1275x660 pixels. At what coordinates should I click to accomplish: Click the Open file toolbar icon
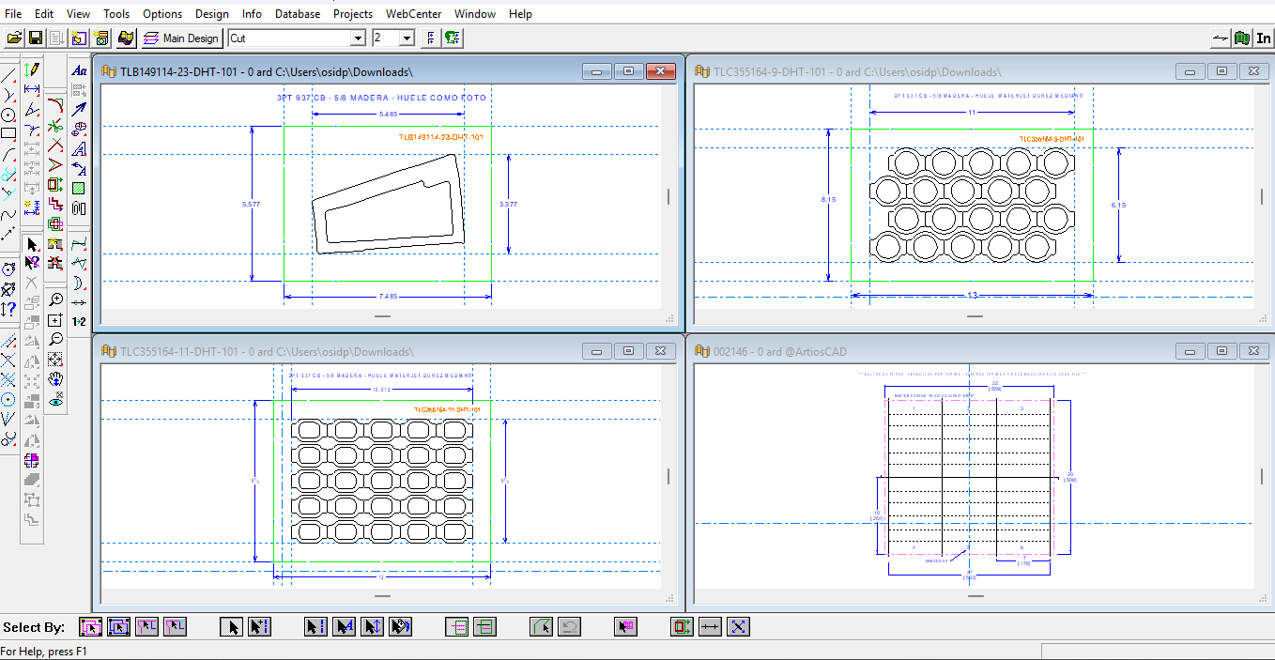(13, 38)
